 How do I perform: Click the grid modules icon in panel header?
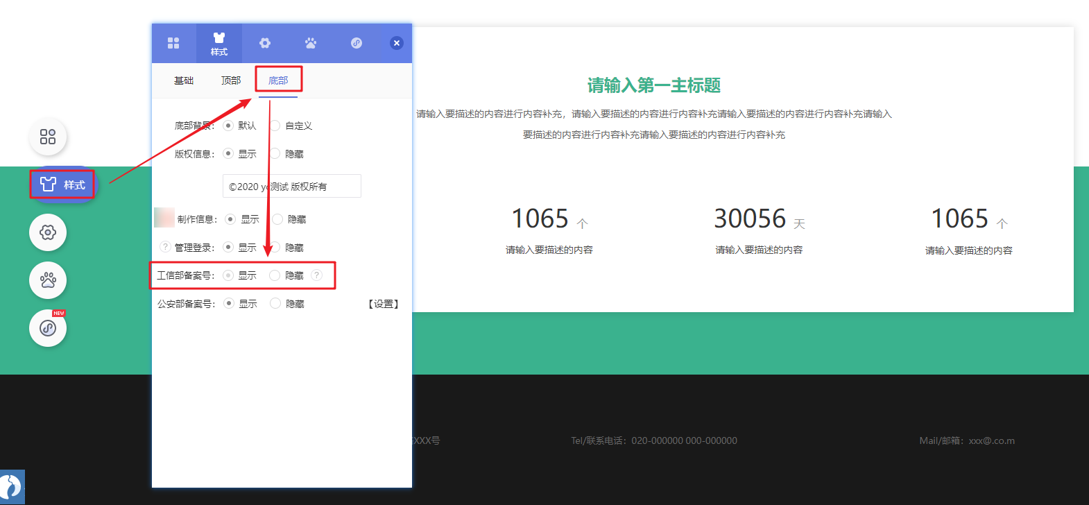click(x=173, y=43)
